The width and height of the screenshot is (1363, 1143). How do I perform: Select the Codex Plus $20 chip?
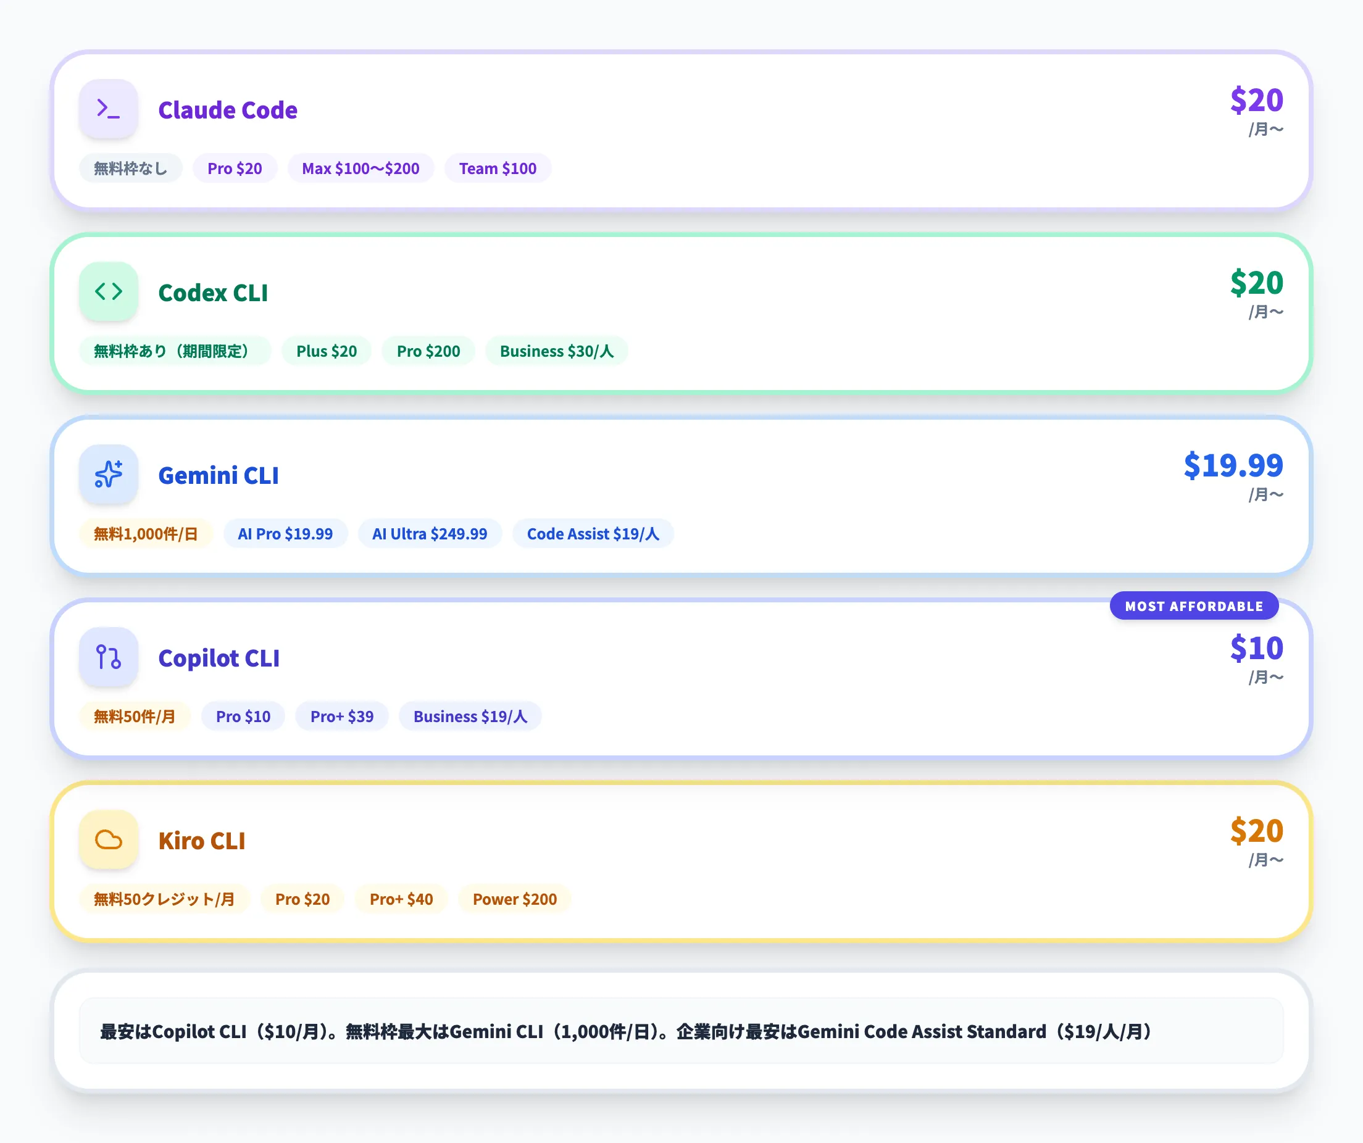[326, 351]
